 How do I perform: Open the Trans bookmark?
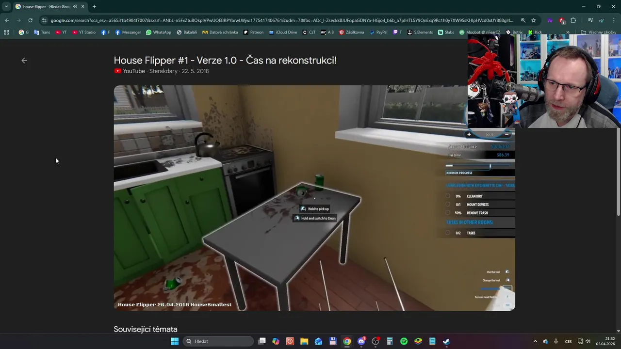tap(42, 32)
